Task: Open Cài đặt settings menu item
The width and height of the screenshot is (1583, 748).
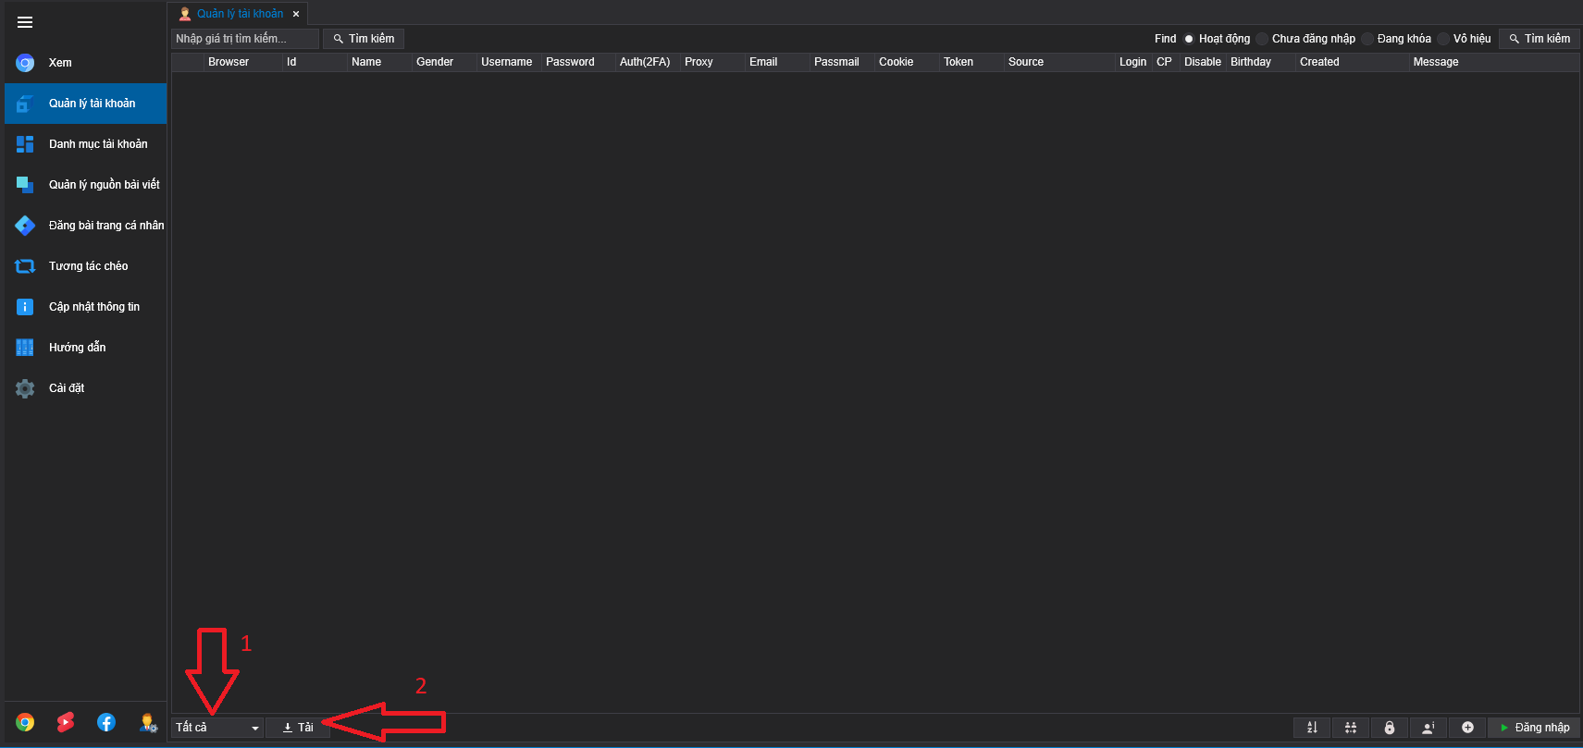Action: 67,388
